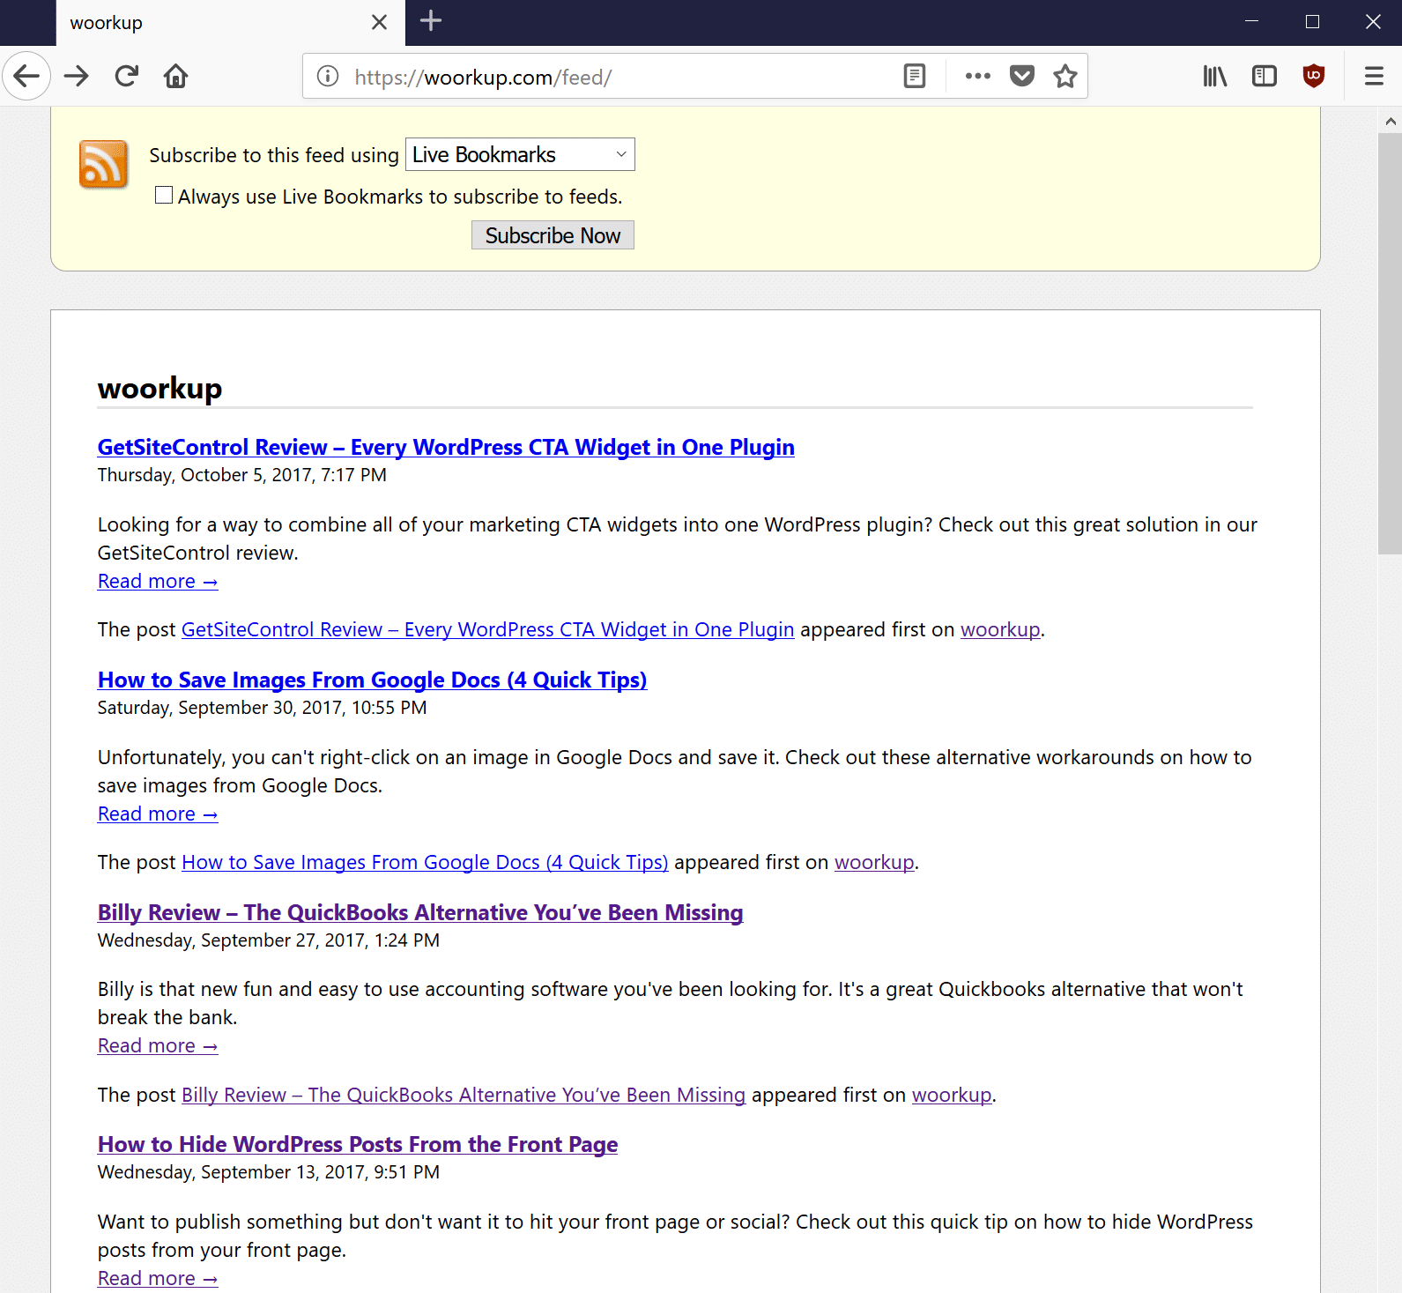Open How to Save Images From Google Docs title
Image resolution: width=1402 pixels, height=1293 pixels.
372,680
